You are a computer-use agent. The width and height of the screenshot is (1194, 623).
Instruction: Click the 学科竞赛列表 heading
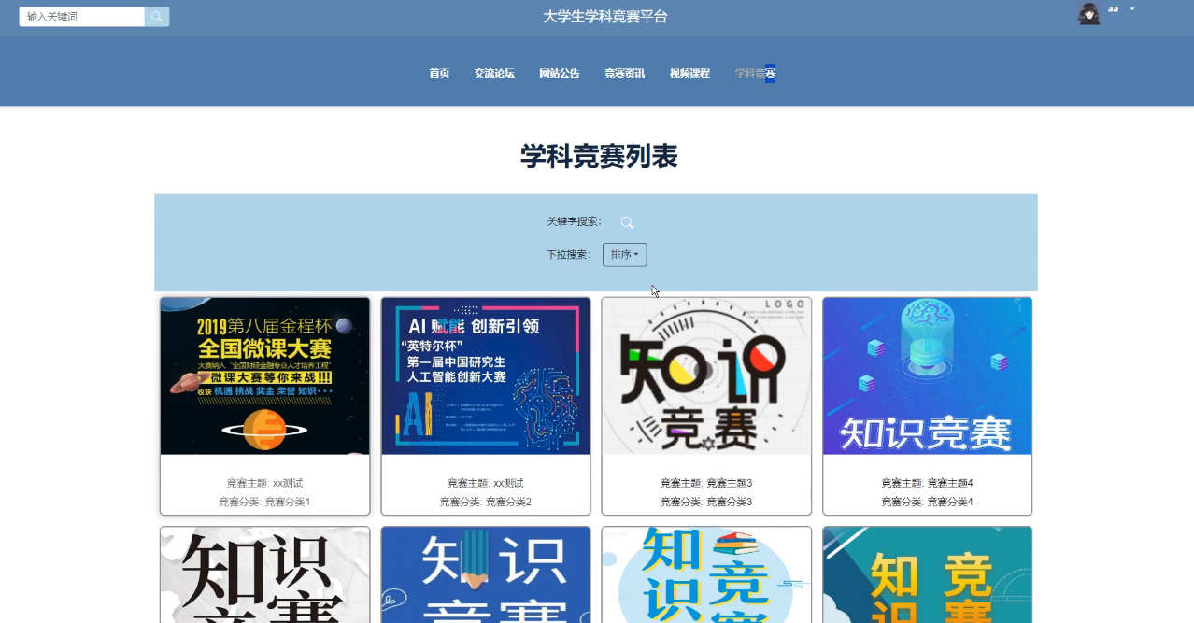599,157
